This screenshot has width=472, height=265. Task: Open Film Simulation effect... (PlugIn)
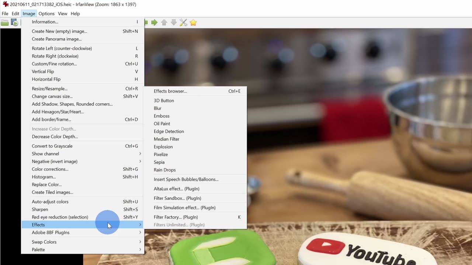195,208
